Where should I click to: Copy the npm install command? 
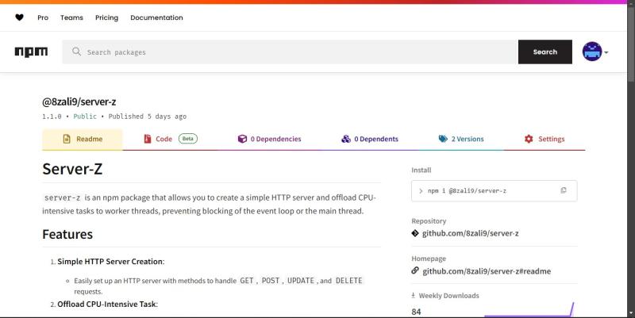tap(564, 190)
